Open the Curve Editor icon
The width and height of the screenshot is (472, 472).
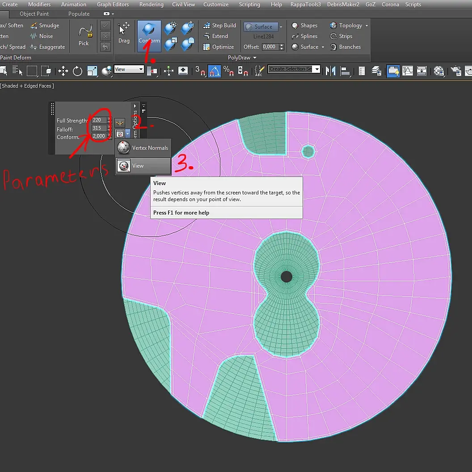(x=408, y=71)
